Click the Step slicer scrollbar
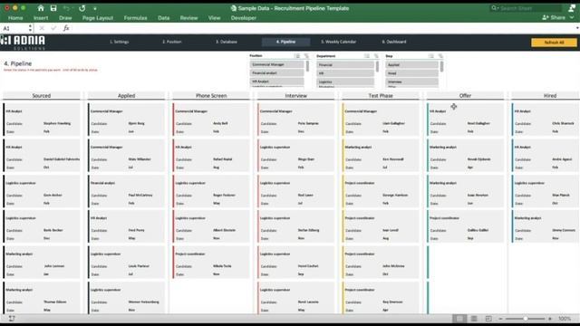Viewport: 580px width, 326px height. 441,66
